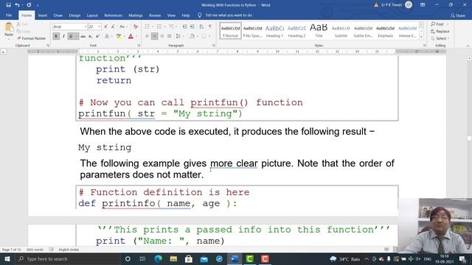Click the Undo arrow icon

pyautogui.click(x=17, y=5)
